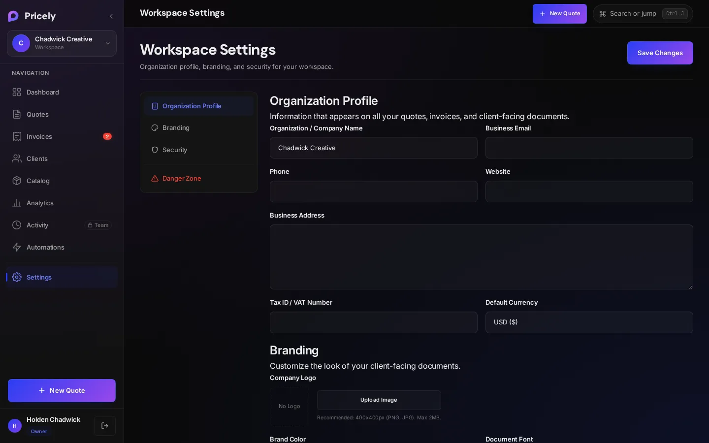This screenshot has height=443, width=709.
Task: Click the Analytics bar chart icon
Action: [x=17, y=203]
